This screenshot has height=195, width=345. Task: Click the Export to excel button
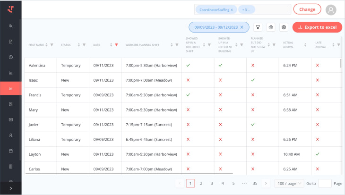[x=317, y=27]
